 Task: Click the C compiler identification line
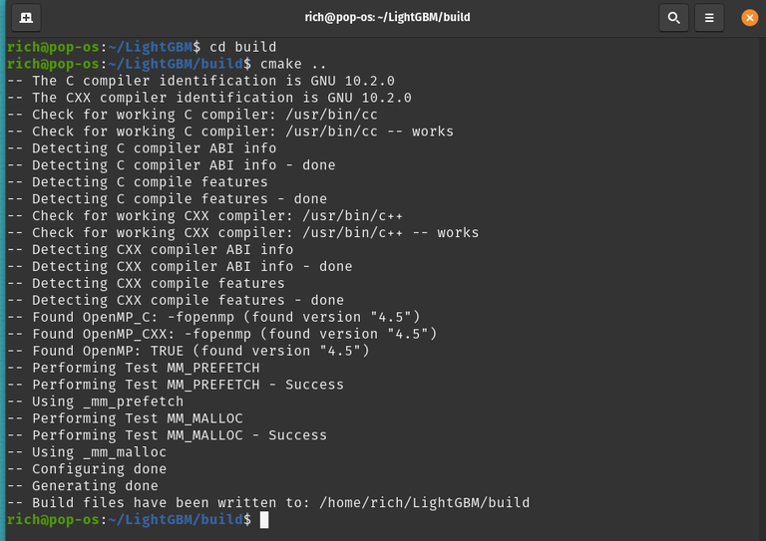coord(212,81)
